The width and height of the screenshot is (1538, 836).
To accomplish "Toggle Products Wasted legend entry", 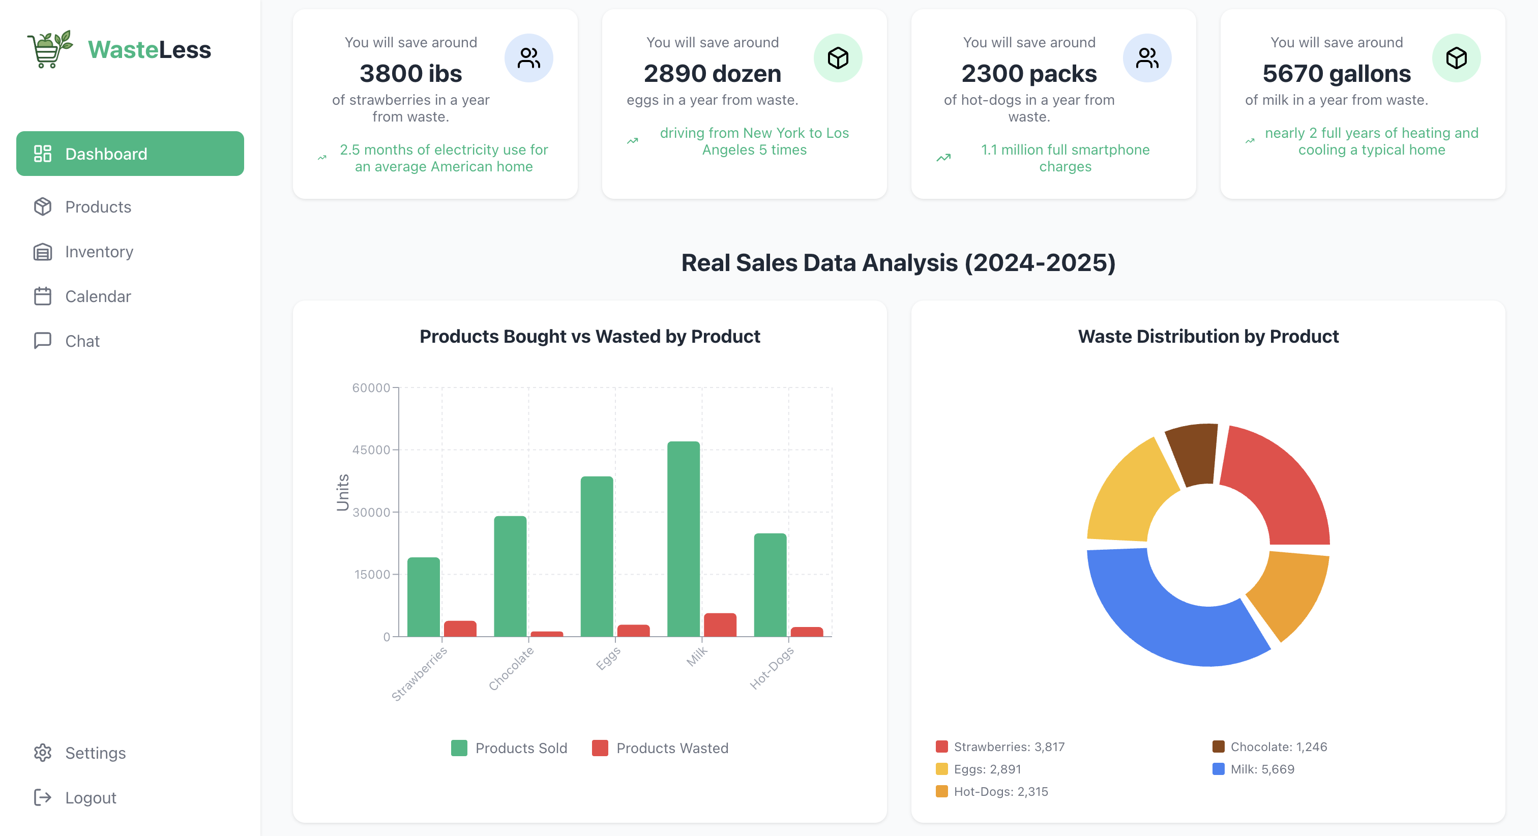I will pyautogui.click(x=660, y=748).
